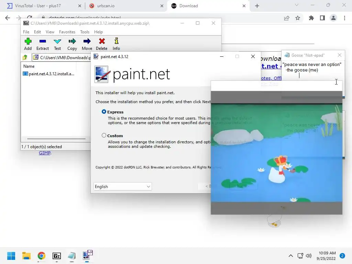Viewport: 352px width, 264px height.
Task: Go up one folder level in 7-Zip
Action: click(25, 57)
